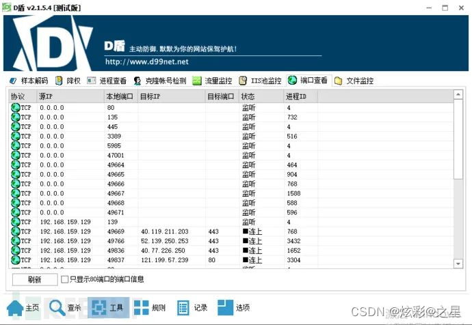Select the globe icon of port 139 row

(15, 222)
